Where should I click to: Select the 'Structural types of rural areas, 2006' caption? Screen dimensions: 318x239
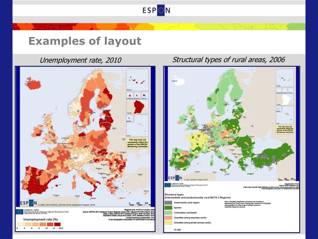tap(229, 59)
